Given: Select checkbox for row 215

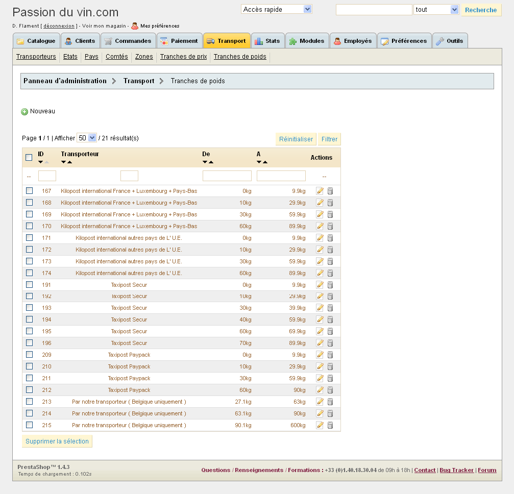Looking at the screenshot, I should (30, 425).
